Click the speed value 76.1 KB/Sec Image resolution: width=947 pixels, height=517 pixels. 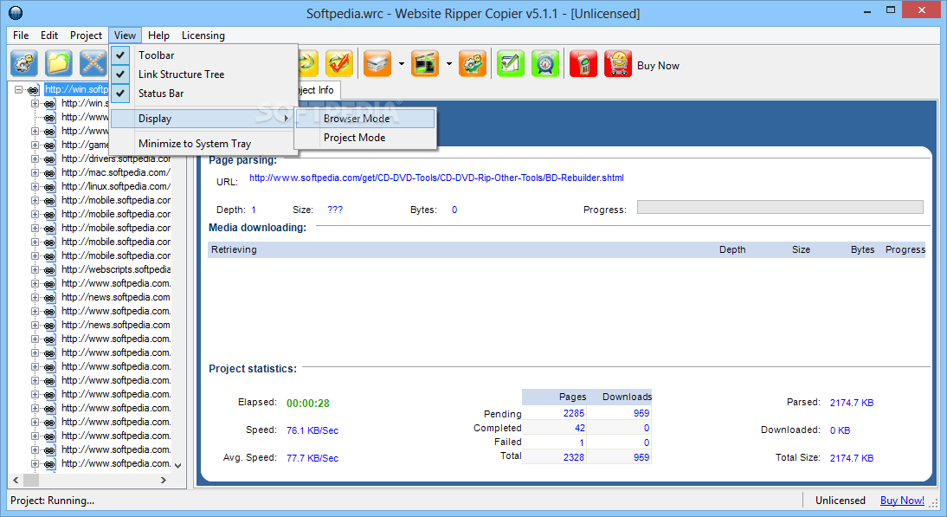(x=312, y=430)
